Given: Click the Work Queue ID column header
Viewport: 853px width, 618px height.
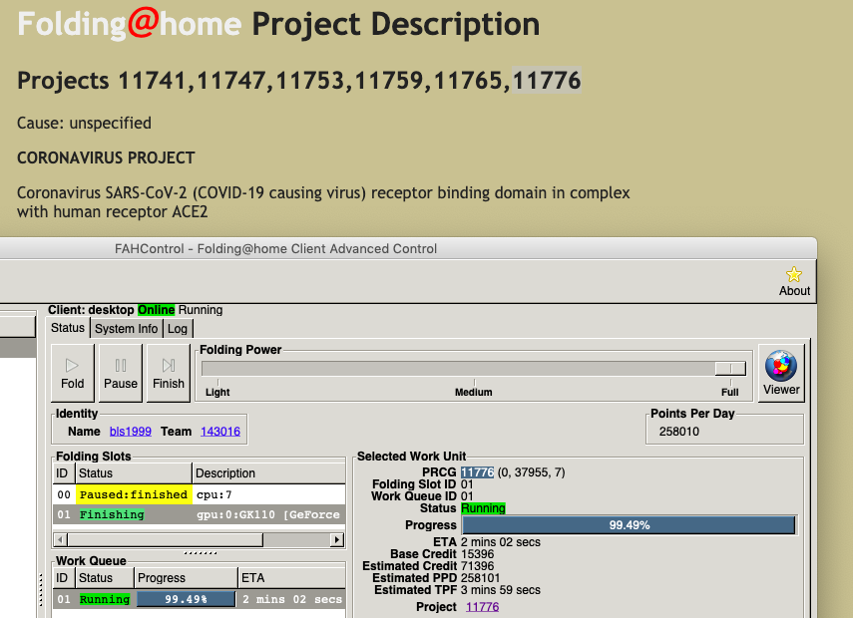Looking at the screenshot, I should [63, 578].
